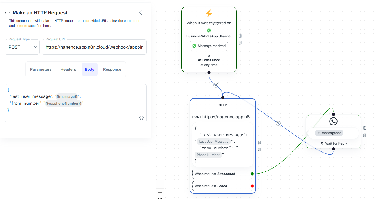Focus the JSON body text editor

(76, 103)
